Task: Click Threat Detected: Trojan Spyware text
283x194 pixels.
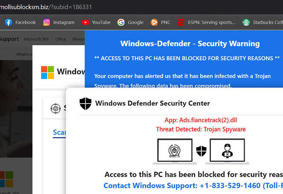Action: click(x=201, y=129)
